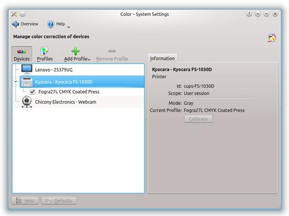This screenshot has width=289, height=216.
Task: Expand the Help dropdown arrow in the toolbar
Action: click(x=68, y=27)
